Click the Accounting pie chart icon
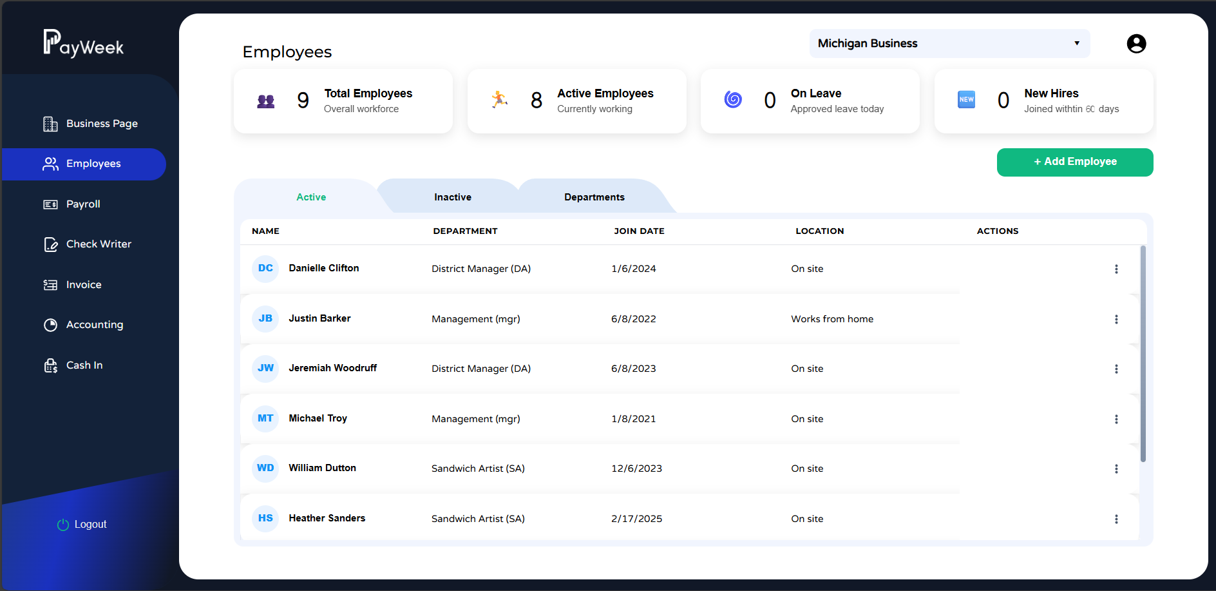Screen dimensions: 1216x591 tap(50, 325)
